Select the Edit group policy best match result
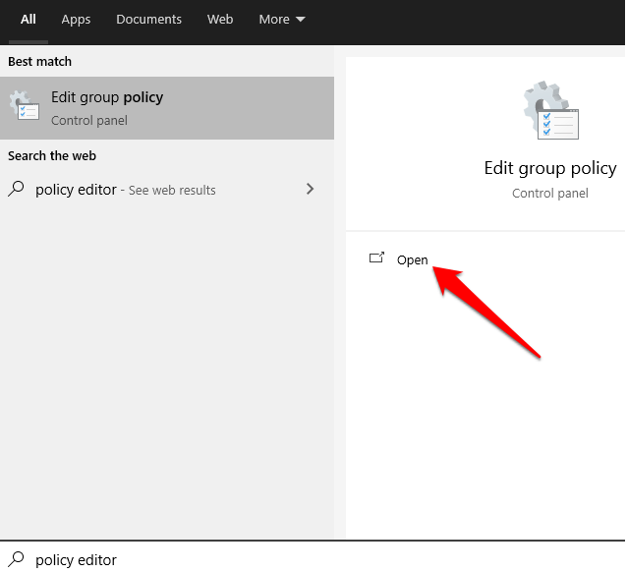 (x=167, y=108)
